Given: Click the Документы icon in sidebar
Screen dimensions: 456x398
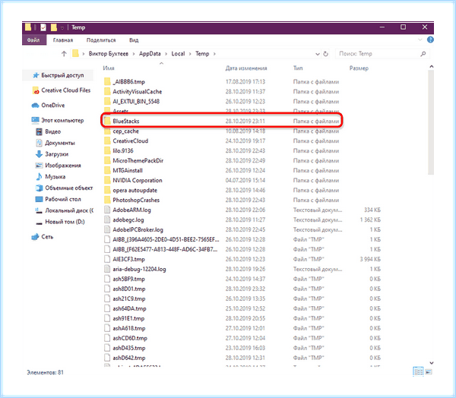Looking at the screenshot, I should point(39,143).
